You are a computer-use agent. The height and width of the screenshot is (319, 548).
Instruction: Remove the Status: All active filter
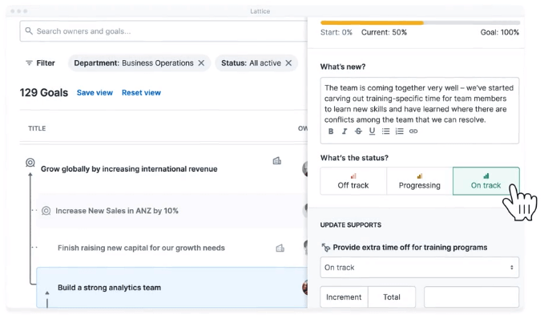tap(288, 63)
